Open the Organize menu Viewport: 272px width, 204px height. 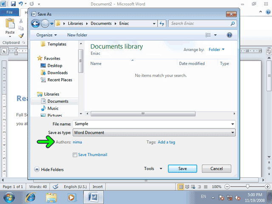[x=46, y=35]
